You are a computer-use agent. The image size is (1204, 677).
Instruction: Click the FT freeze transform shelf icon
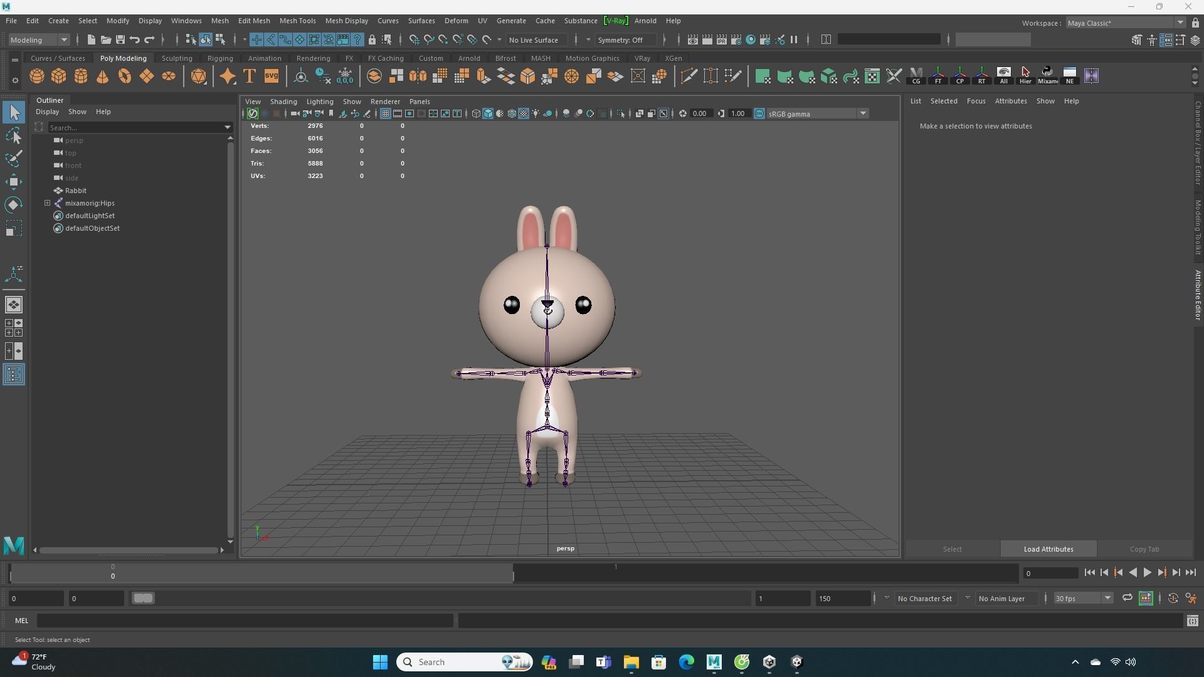tap(938, 76)
